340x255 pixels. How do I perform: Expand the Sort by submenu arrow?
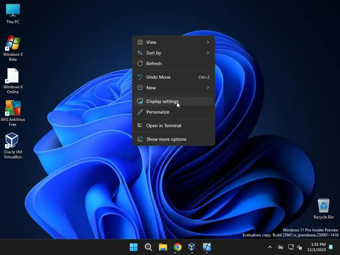tap(208, 53)
